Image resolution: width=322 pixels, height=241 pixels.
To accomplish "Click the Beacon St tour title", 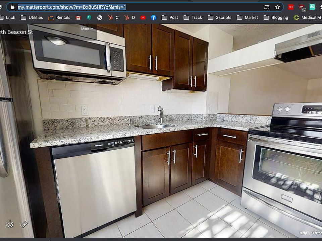I will pos(16,32).
